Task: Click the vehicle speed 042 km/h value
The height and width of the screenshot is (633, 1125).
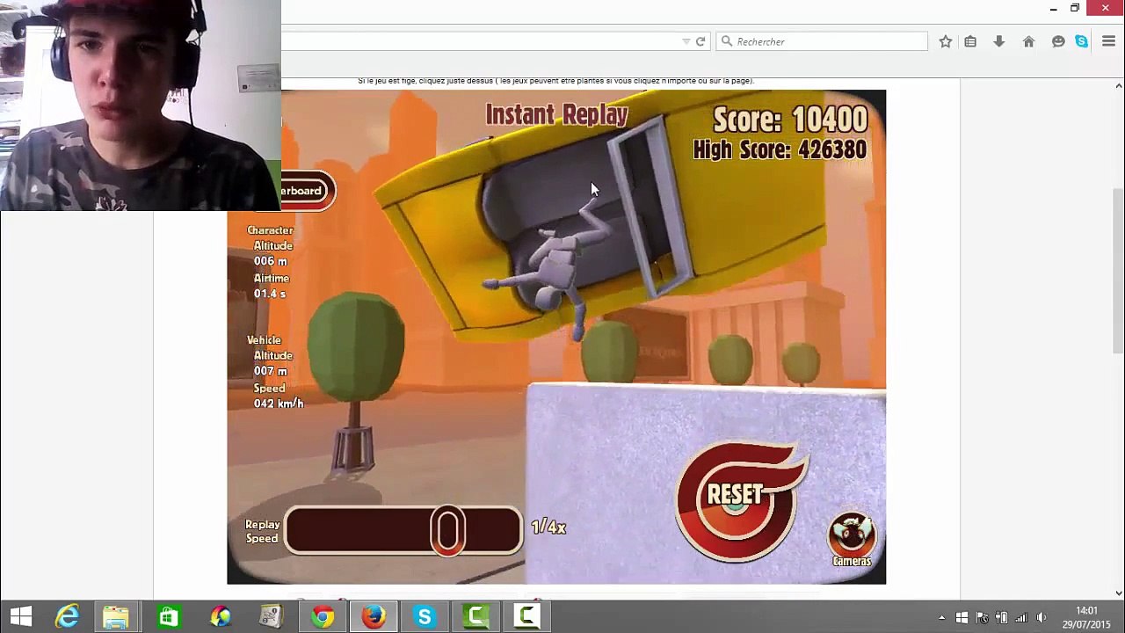Action: (x=279, y=404)
